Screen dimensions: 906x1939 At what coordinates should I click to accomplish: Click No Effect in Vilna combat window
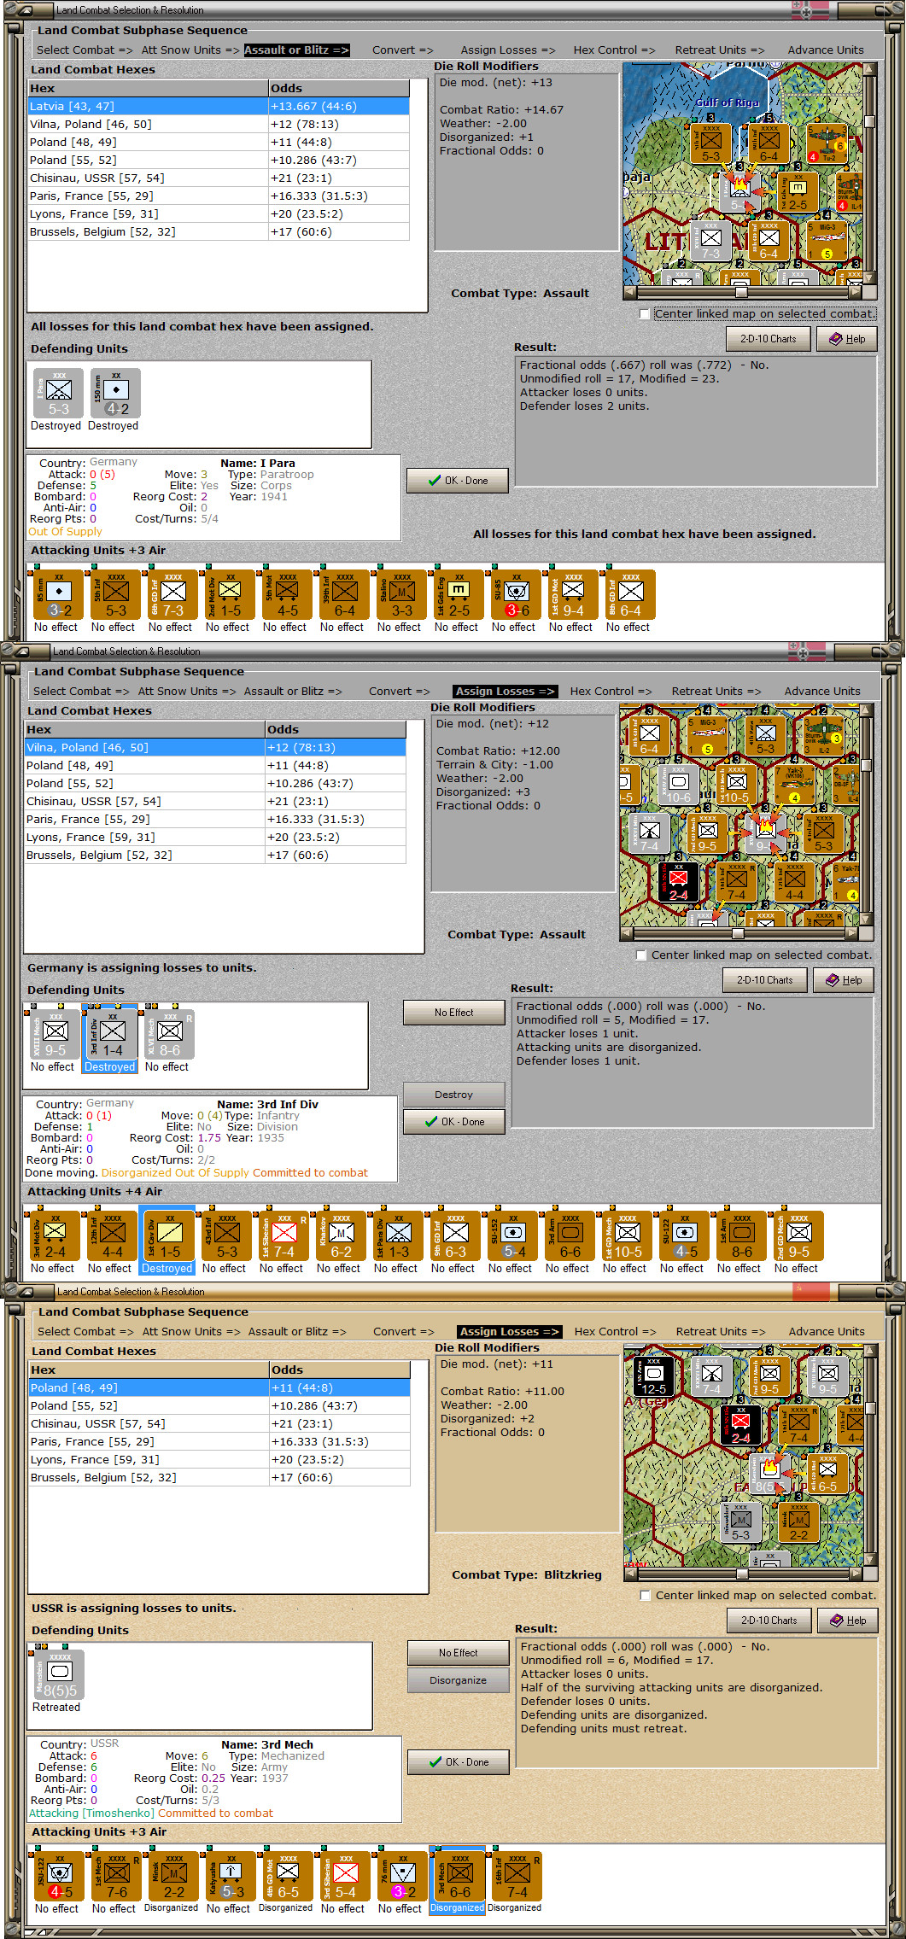click(453, 1013)
